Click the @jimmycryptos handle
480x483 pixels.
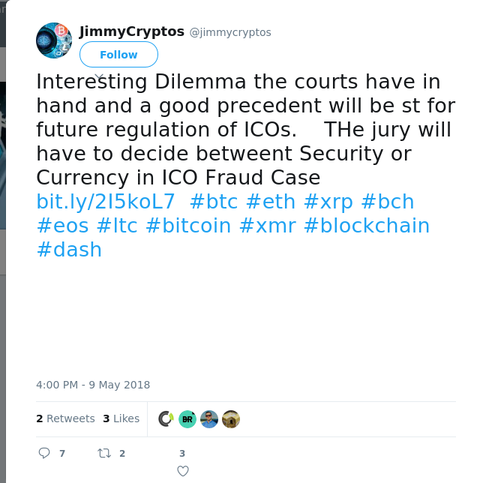click(x=230, y=32)
